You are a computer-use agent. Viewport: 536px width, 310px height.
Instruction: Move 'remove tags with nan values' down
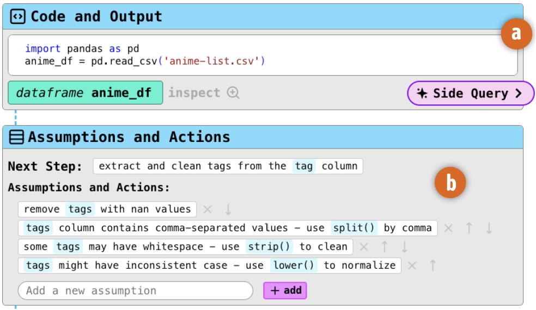[228, 209]
